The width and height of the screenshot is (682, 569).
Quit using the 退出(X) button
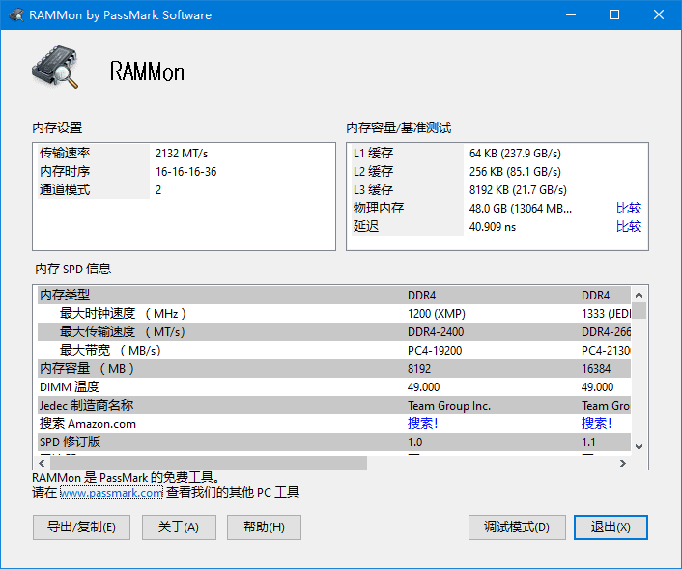click(x=611, y=527)
